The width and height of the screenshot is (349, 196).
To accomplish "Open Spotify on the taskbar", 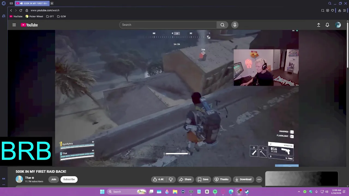I will click(x=215, y=192).
